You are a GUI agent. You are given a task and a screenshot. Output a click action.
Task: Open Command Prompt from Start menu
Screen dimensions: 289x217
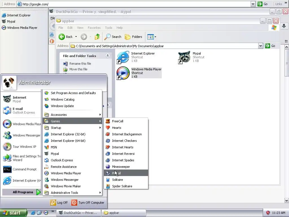tap(21, 169)
